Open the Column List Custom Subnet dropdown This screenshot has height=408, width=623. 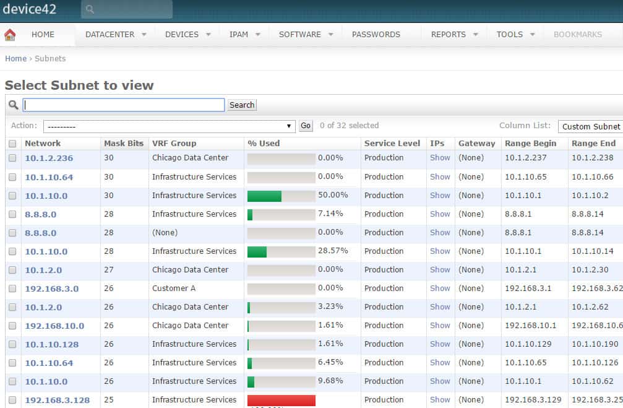590,126
